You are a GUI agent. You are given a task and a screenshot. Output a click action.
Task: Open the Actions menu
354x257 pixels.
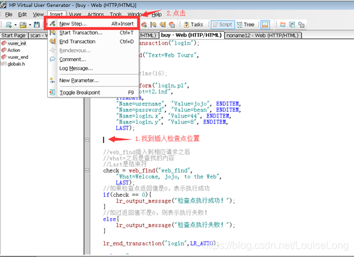pyautogui.click(x=95, y=15)
